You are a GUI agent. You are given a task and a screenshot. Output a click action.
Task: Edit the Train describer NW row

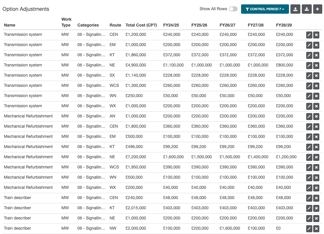[309, 229]
